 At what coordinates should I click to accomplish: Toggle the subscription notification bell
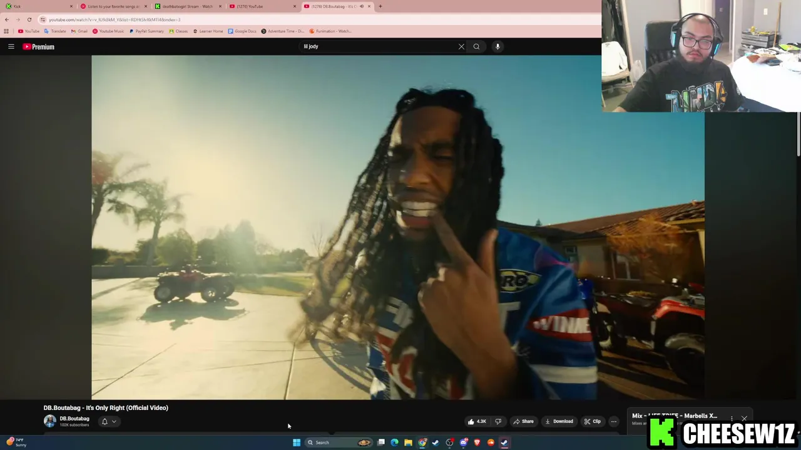point(105,421)
